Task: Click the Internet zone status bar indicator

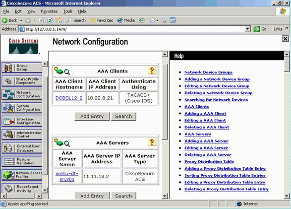Action: [x=248, y=204]
